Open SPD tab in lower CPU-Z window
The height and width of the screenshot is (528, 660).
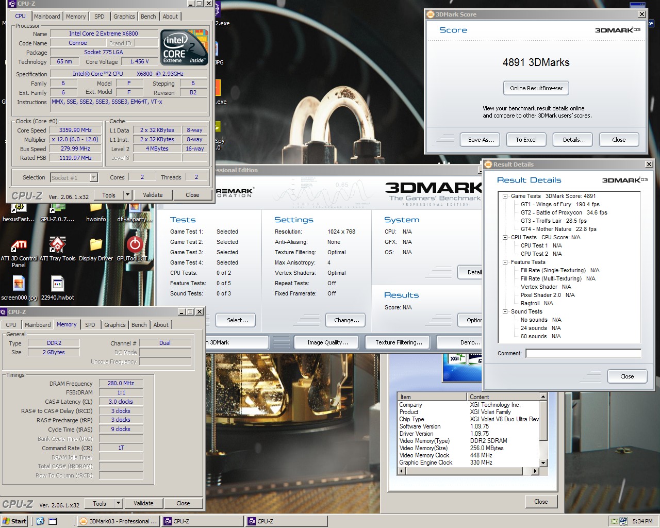pos(90,325)
